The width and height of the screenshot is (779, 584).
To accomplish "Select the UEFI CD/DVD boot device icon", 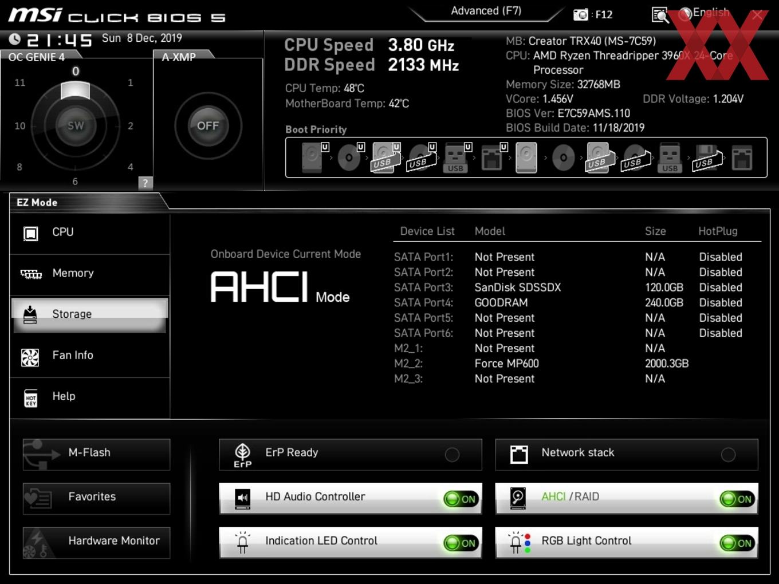I will 350,157.
